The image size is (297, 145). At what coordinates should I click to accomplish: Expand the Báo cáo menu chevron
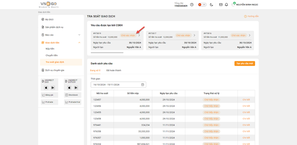(79, 35)
